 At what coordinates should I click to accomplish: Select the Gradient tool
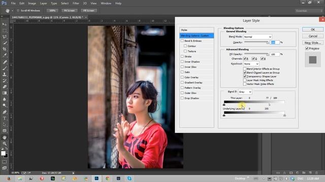point(5,93)
